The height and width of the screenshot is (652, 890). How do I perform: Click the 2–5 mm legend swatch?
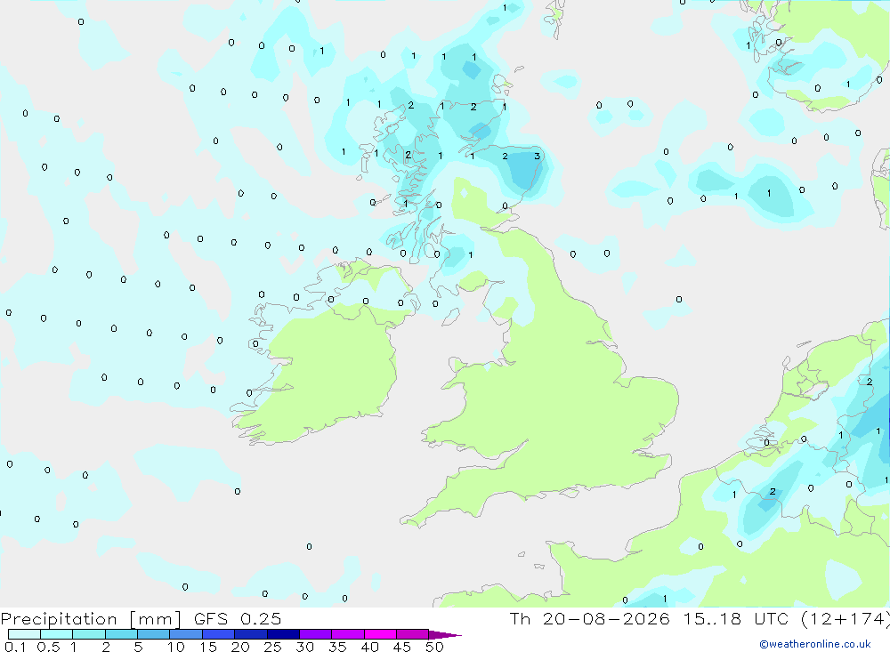click(x=121, y=634)
